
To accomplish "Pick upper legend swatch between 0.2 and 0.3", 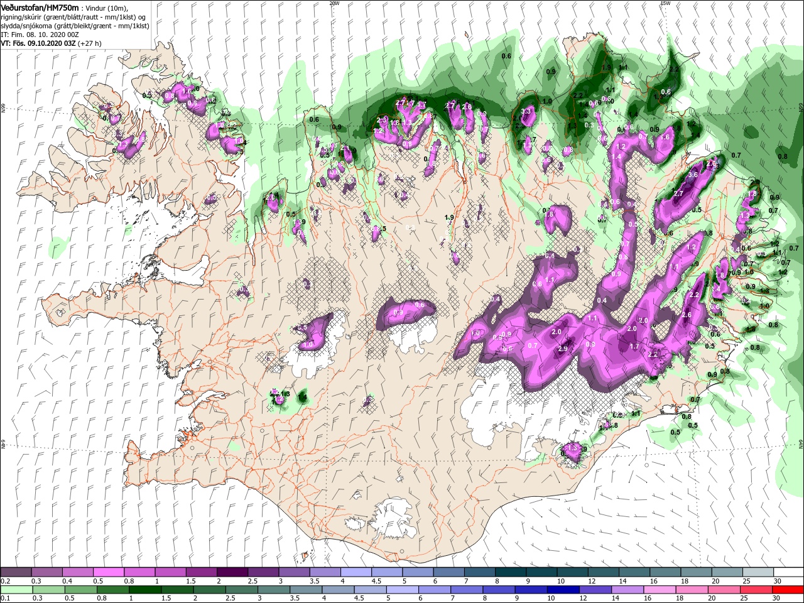I will pyautogui.click(x=16, y=572).
